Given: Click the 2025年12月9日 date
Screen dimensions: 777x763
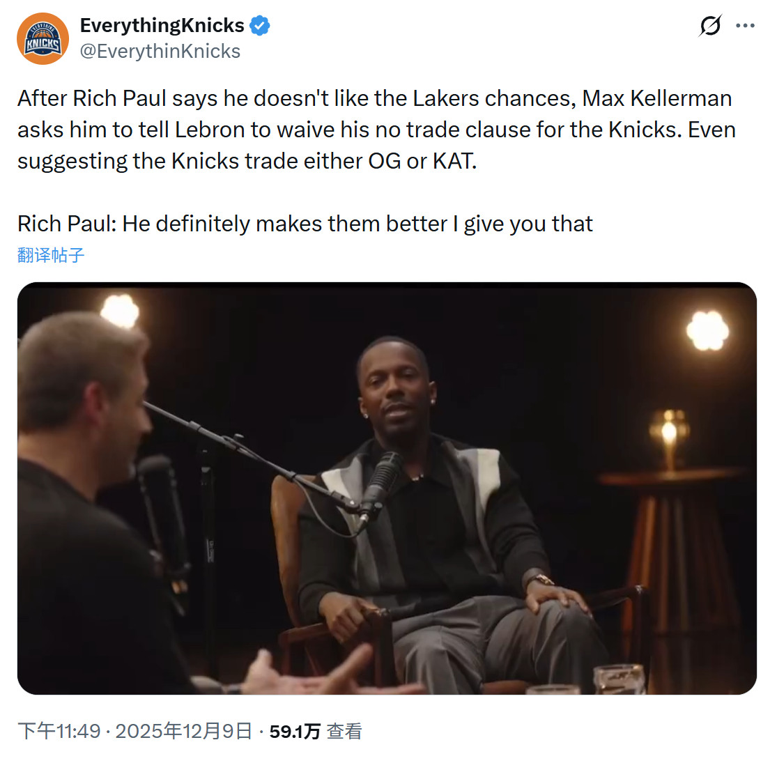Looking at the screenshot, I should pos(184,731).
